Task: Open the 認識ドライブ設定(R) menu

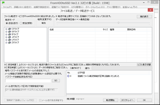Action: pyautogui.click(x=60, y=7)
